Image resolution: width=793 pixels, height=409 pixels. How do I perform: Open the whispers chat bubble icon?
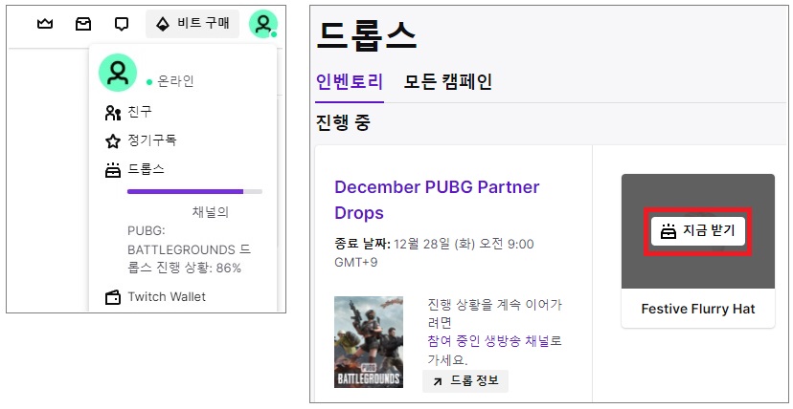tap(122, 24)
